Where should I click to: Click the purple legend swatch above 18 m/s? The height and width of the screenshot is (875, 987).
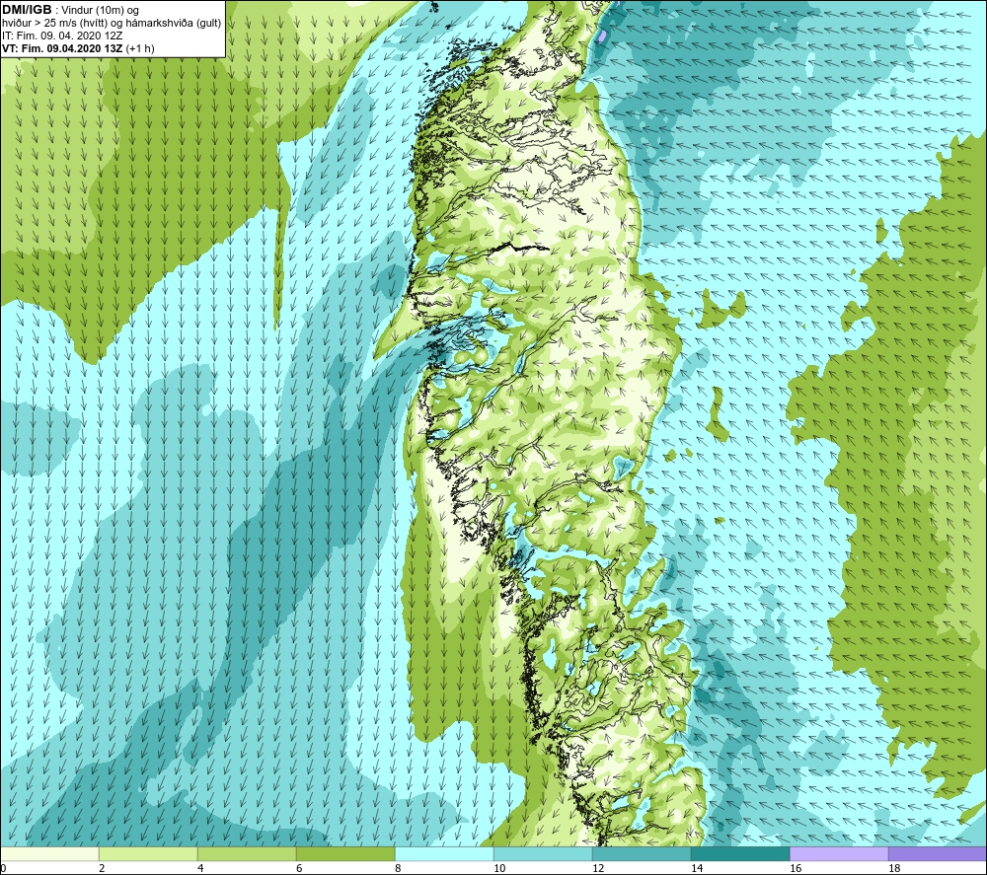click(938, 853)
